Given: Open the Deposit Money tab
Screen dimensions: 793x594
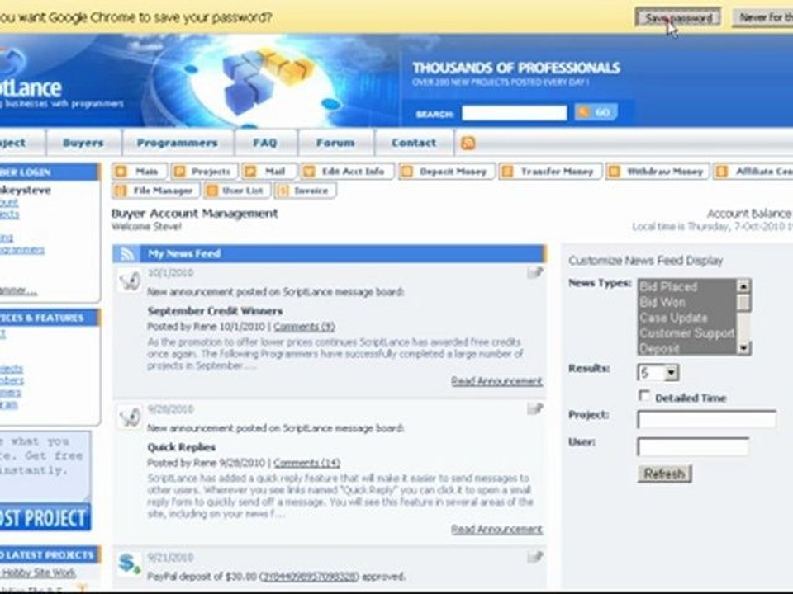Looking at the screenshot, I should pyautogui.click(x=447, y=172).
